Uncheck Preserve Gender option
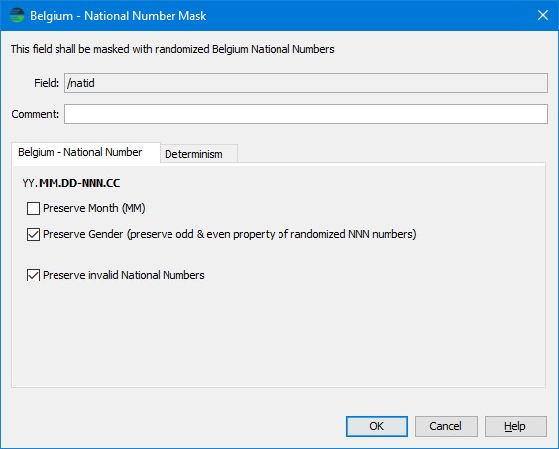 [33, 234]
